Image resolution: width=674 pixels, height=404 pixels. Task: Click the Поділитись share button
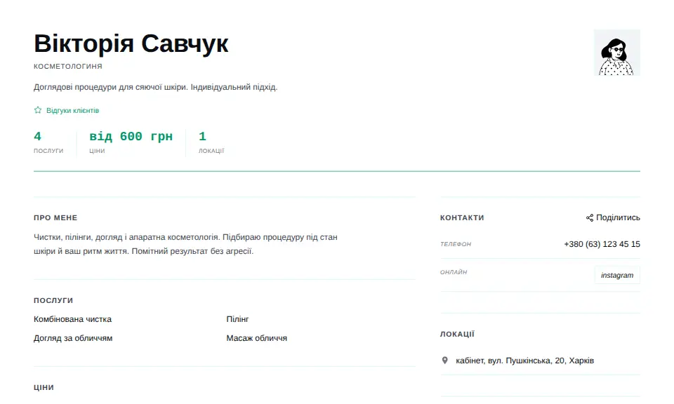(613, 217)
